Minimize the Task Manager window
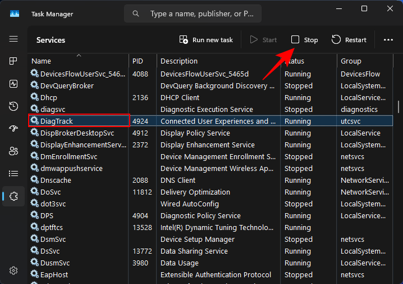The height and width of the screenshot is (284, 403). pyautogui.click(x=339, y=8)
